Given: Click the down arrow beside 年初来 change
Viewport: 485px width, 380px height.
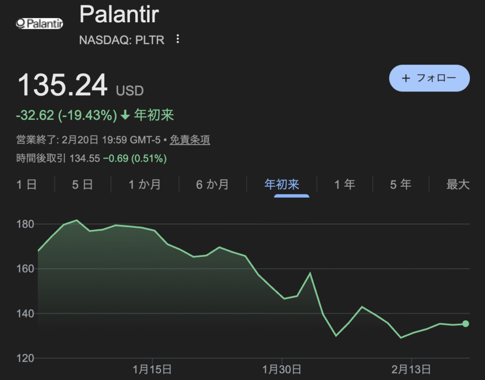Looking at the screenshot, I should point(125,115).
